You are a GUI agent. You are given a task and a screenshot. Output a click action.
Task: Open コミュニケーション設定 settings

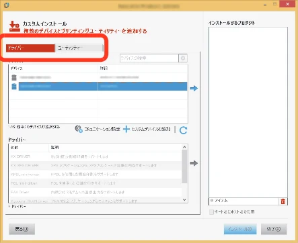(x=98, y=129)
